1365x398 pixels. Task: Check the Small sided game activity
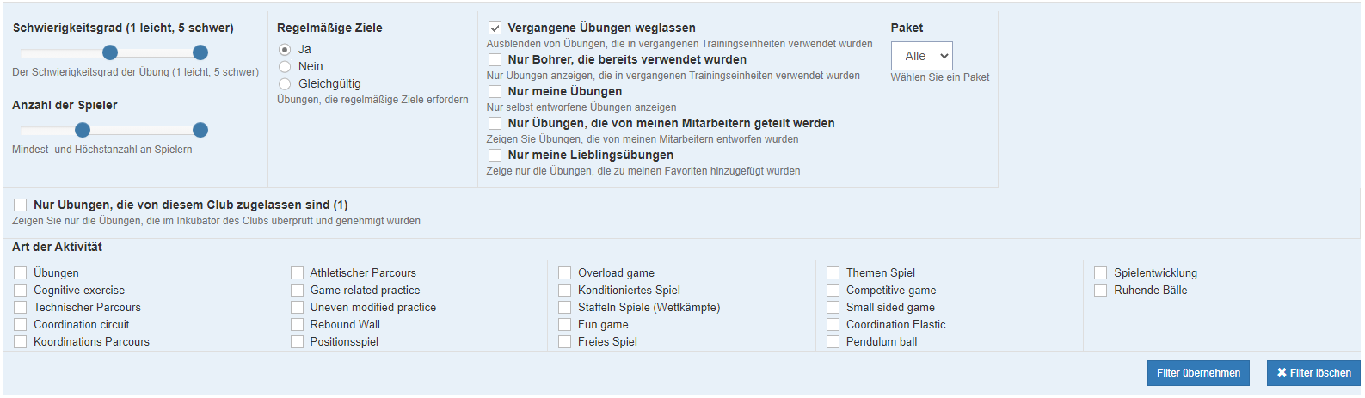pyautogui.click(x=833, y=308)
